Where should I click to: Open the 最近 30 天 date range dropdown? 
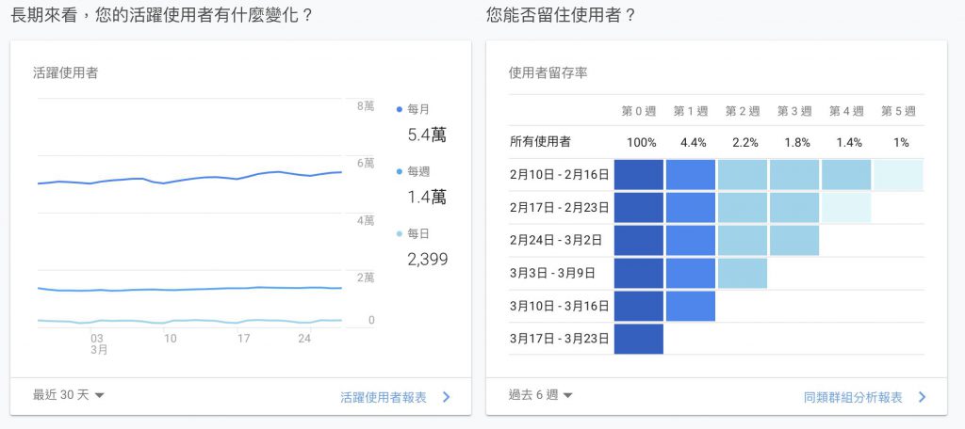click(68, 394)
